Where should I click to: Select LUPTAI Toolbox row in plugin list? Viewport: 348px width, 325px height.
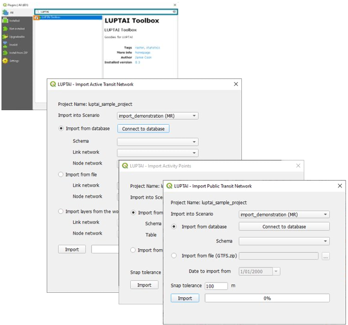click(68, 17)
